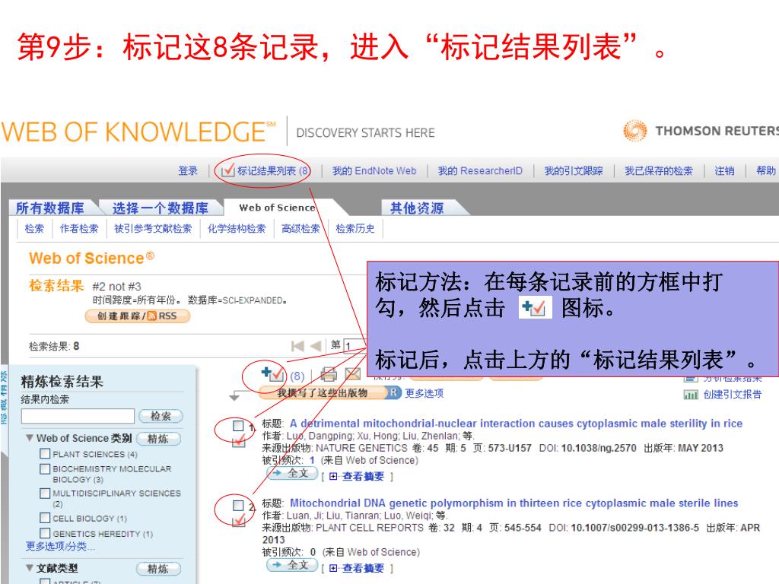Click Thomson Reuters logo
779x584 pixels.
coord(701,131)
